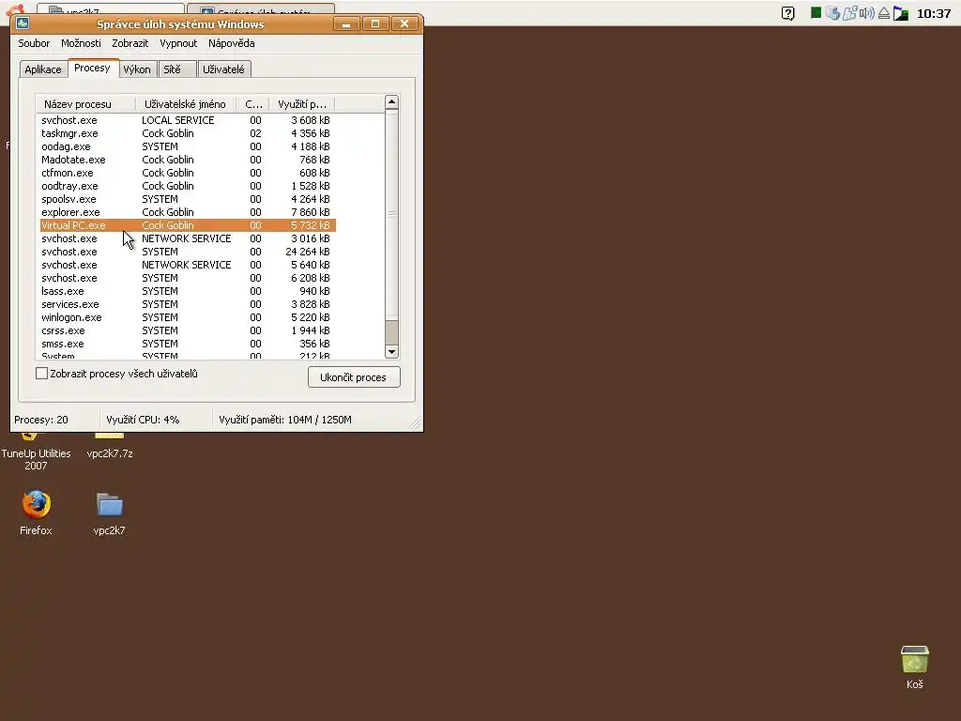Viewport: 961px width, 721px height.
Task: Sort by Uživatelské jméno column header
Action: 185,104
